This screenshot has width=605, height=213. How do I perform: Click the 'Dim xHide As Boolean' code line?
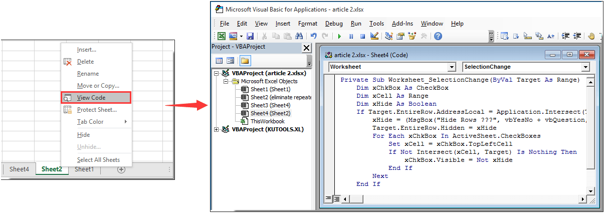click(389, 104)
